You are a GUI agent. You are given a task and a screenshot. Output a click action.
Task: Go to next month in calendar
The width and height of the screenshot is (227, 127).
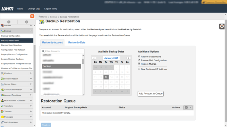128,58
